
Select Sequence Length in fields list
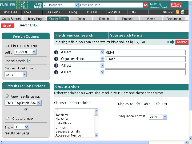(x=67, y=131)
